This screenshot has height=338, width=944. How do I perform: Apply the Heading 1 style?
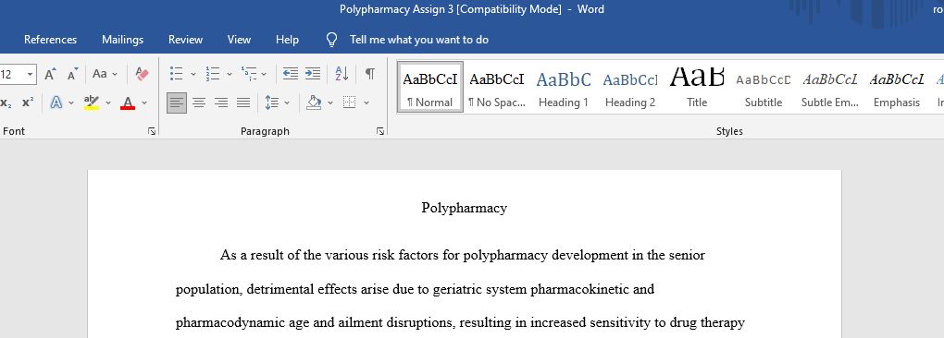[x=564, y=87]
